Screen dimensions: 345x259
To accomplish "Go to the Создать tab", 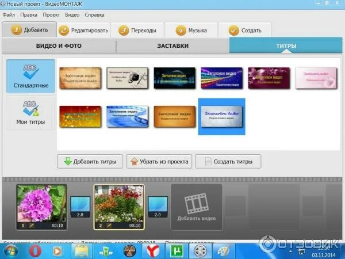I will 245,30.
